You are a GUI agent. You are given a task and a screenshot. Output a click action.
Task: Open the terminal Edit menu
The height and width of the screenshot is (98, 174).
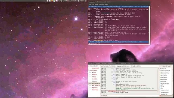pos(93,4)
